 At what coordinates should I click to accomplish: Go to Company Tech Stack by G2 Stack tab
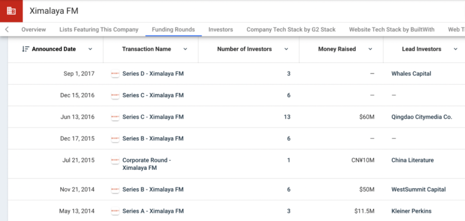pos(291,30)
